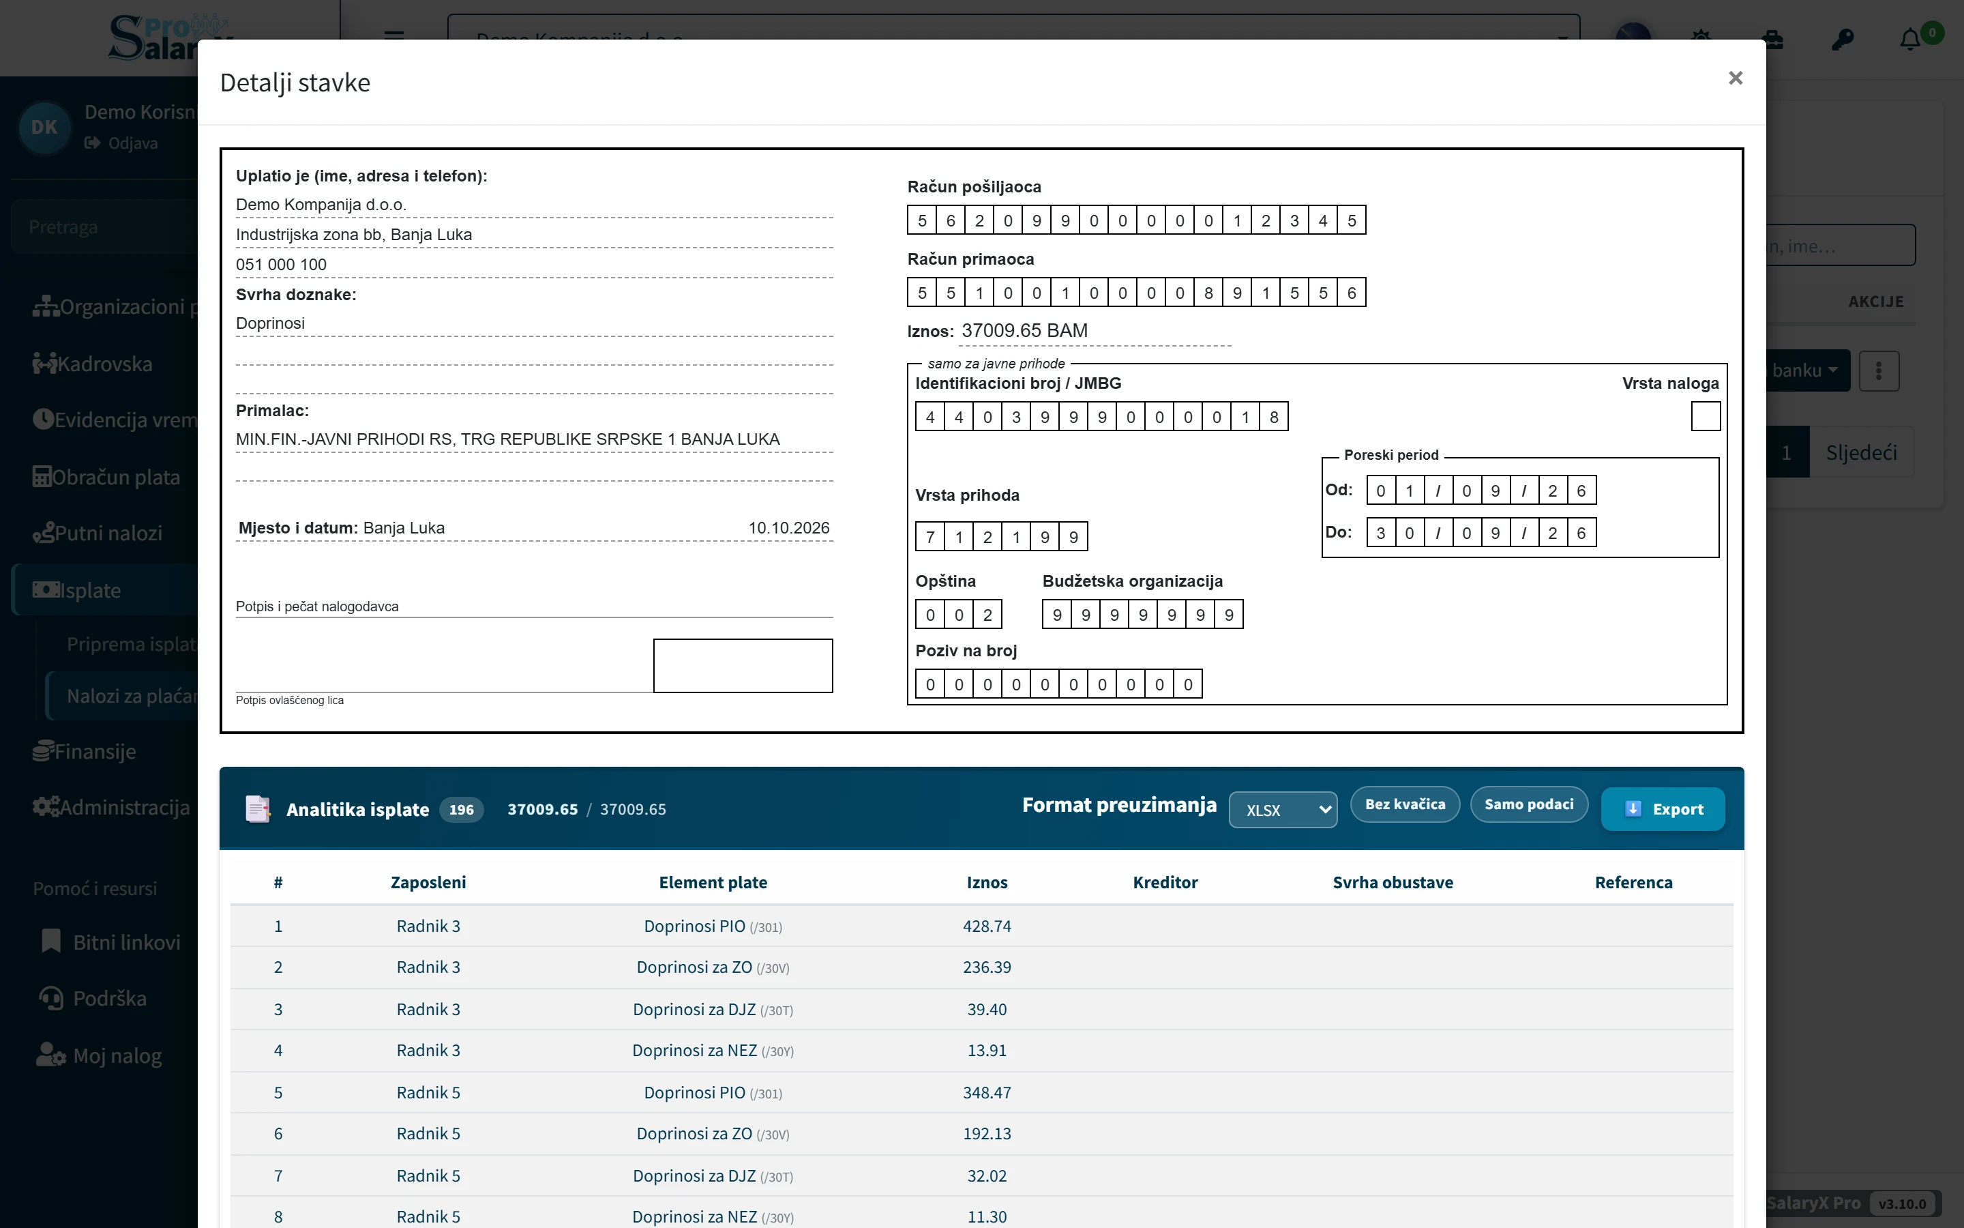Click the Odjava logout link
The height and width of the screenshot is (1228, 1964).
[x=122, y=143]
